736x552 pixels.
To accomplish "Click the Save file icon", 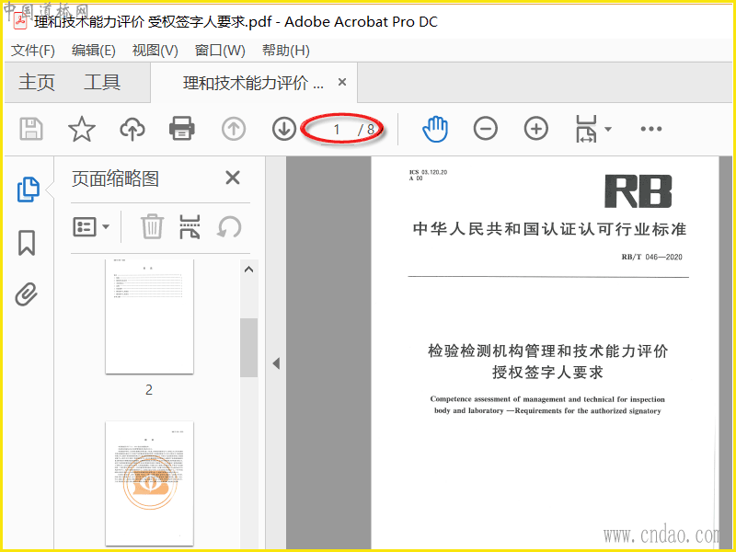I will tap(31, 129).
